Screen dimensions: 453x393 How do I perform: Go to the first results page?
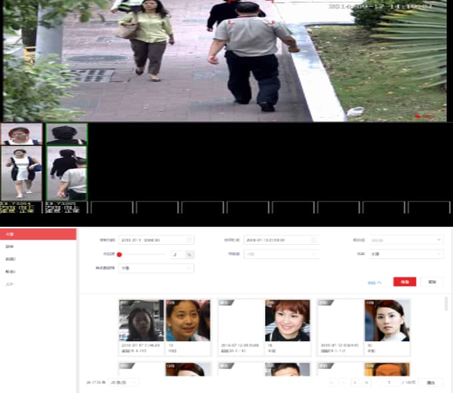click(332, 382)
